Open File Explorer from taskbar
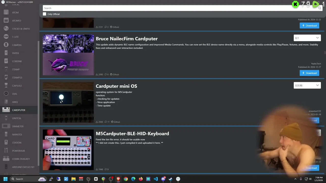The height and width of the screenshot is (183, 326). (73, 179)
